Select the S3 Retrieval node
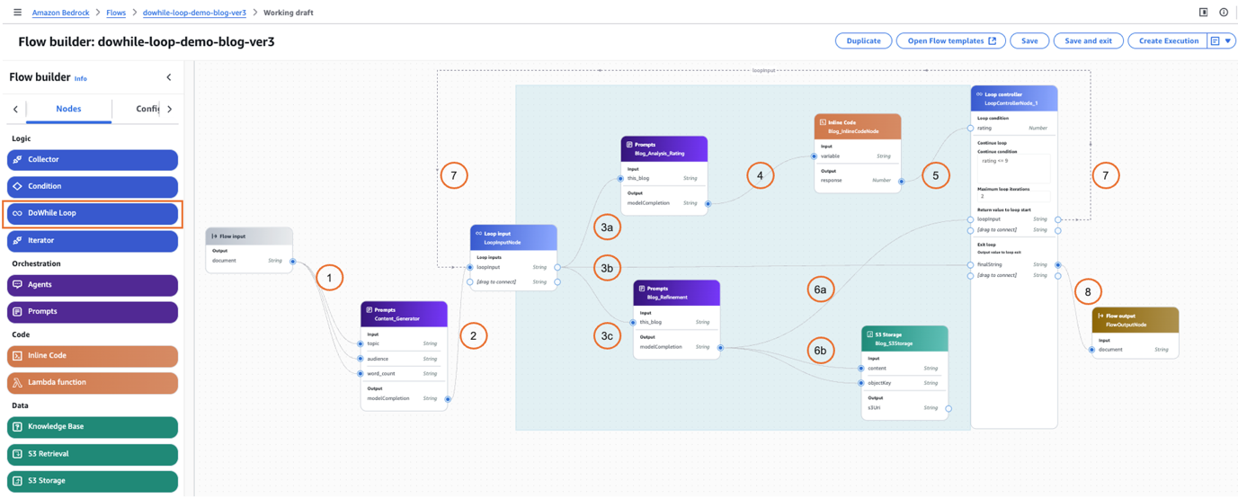The width and height of the screenshot is (1238, 499). point(93,454)
